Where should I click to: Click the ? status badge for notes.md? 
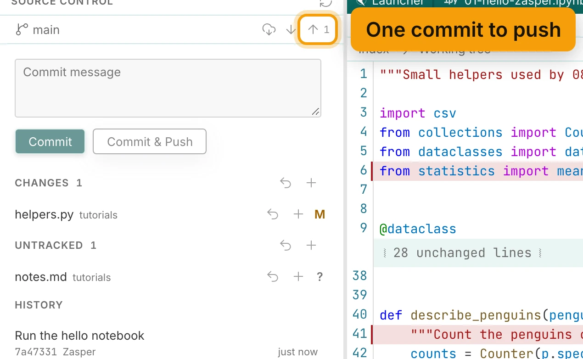coord(320,277)
